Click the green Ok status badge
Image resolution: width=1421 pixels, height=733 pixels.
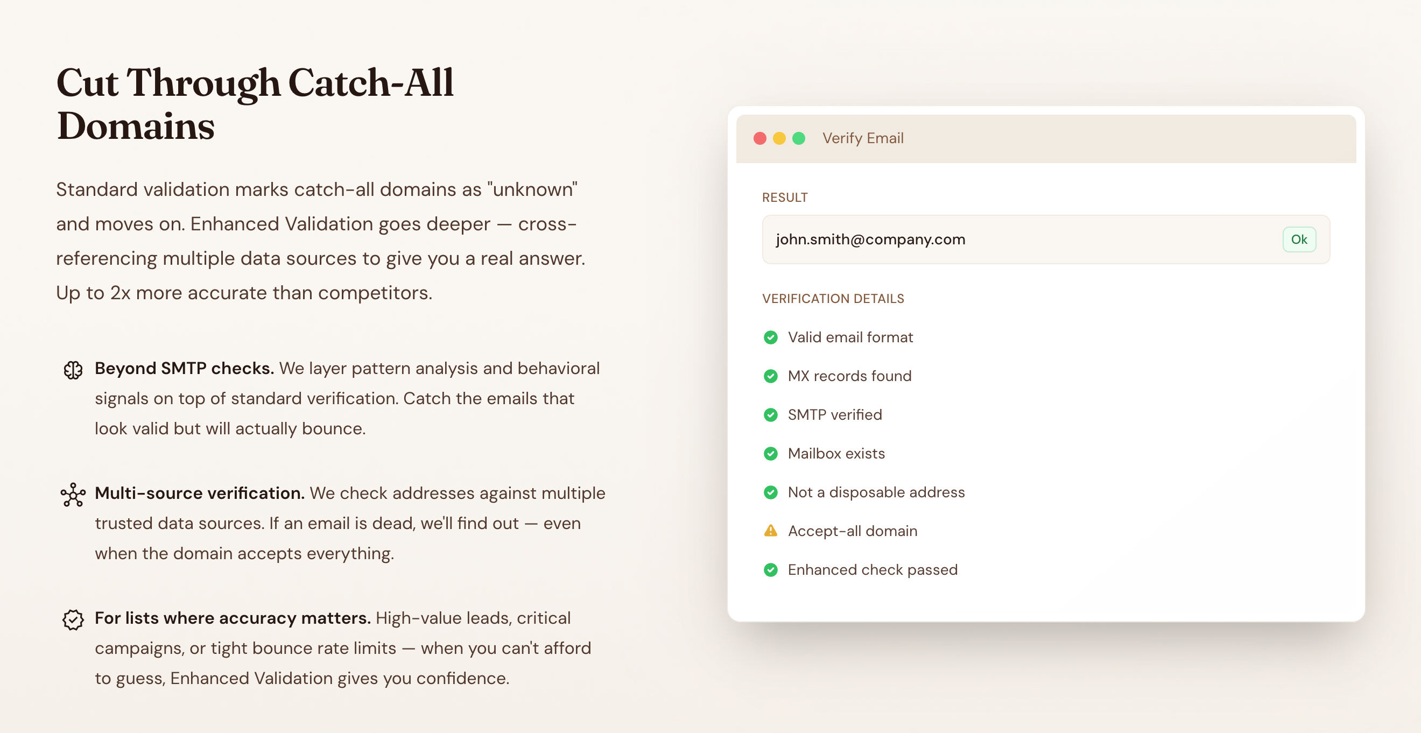click(1298, 239)
